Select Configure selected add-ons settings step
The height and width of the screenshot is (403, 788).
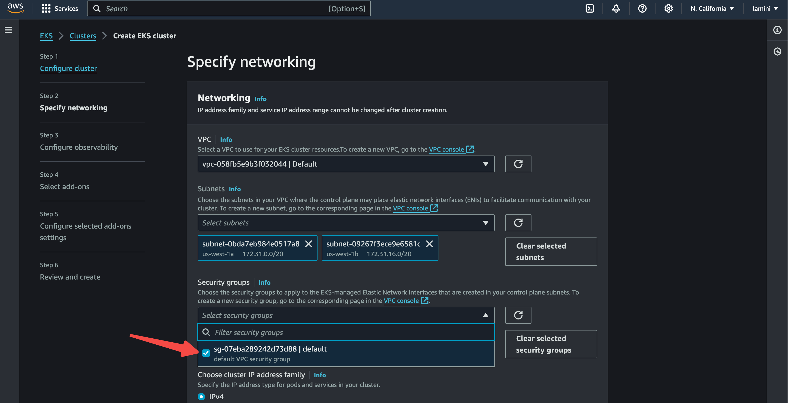click(x=85, y=232)
